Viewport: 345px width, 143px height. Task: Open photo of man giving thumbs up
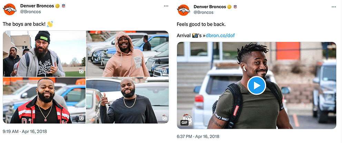(x=127, y=100)
